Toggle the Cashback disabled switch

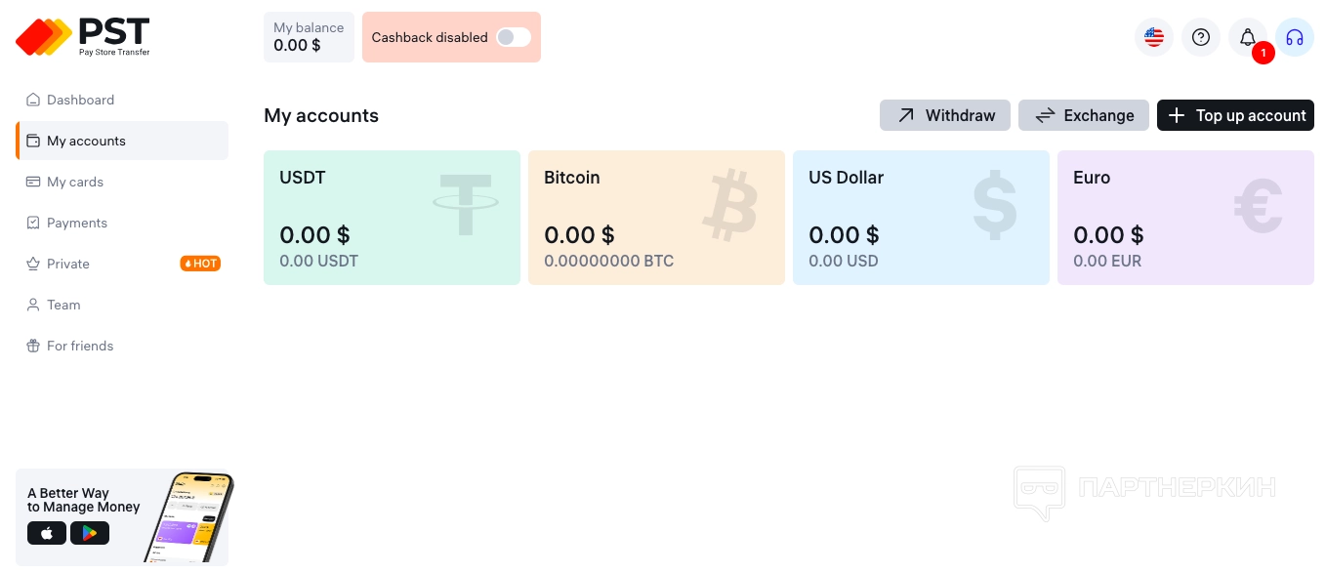[x=513, y=37]
